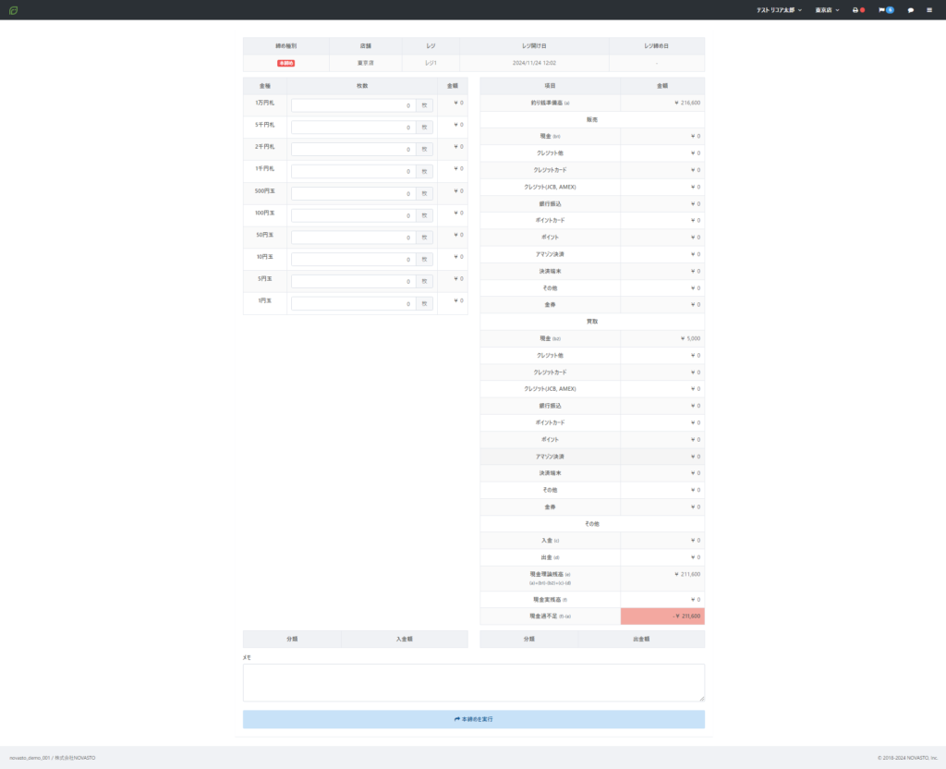Open the flag notifications icon

(x=886, y=10)
